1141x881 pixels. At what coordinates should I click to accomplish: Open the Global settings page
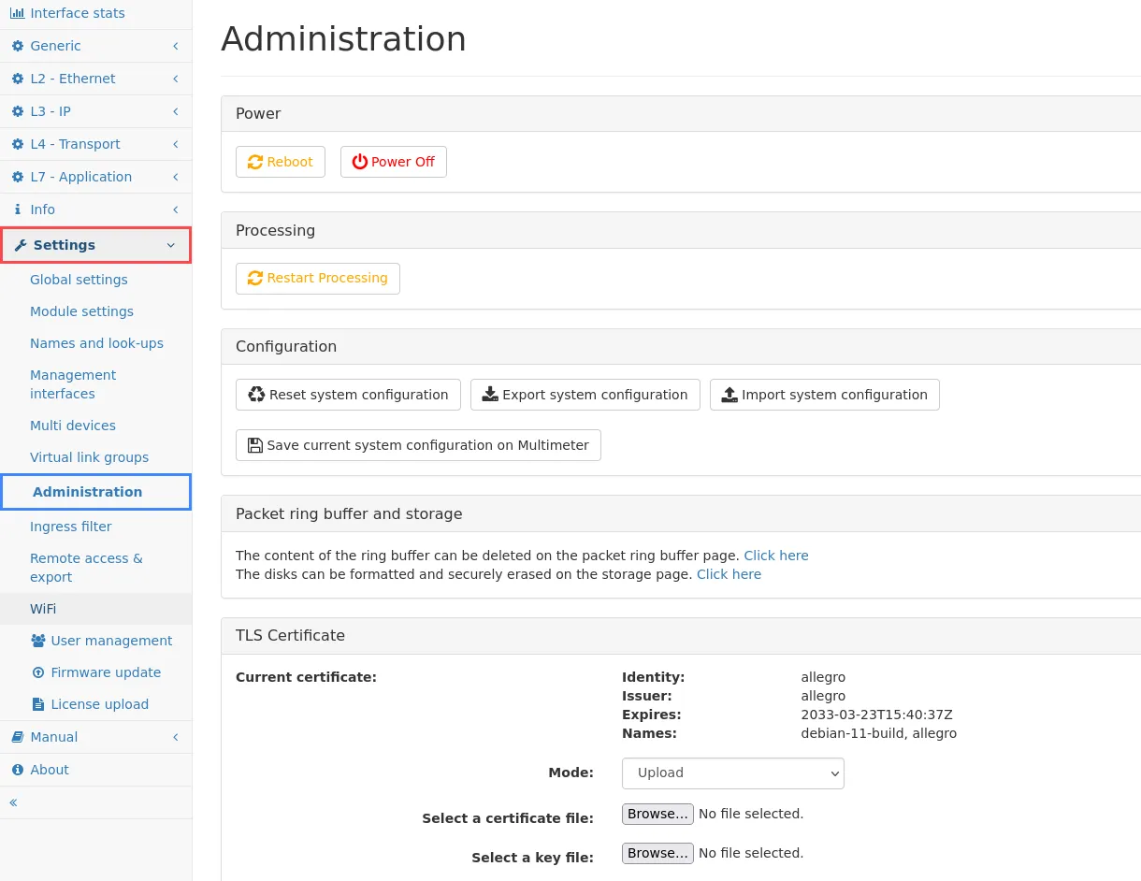click(79, 280)
